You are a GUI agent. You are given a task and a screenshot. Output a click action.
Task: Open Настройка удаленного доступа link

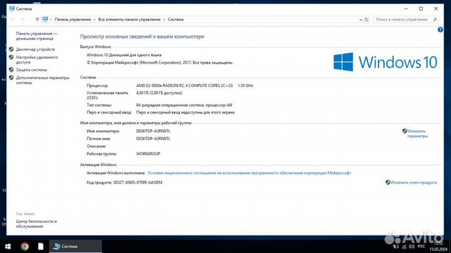[37, 59]
